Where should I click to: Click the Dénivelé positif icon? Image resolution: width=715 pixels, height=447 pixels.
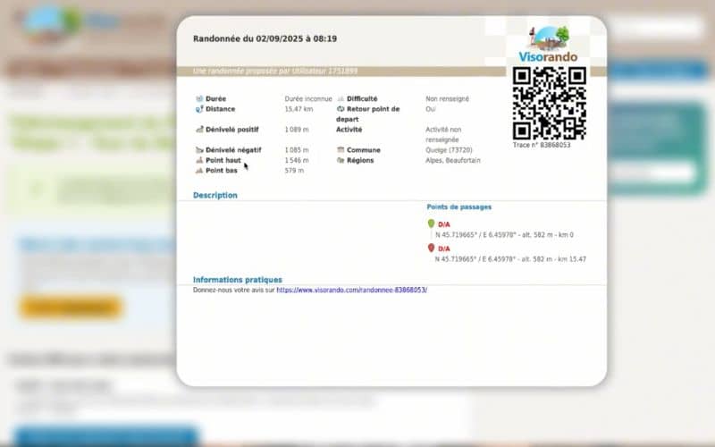[x=198, y=130]
